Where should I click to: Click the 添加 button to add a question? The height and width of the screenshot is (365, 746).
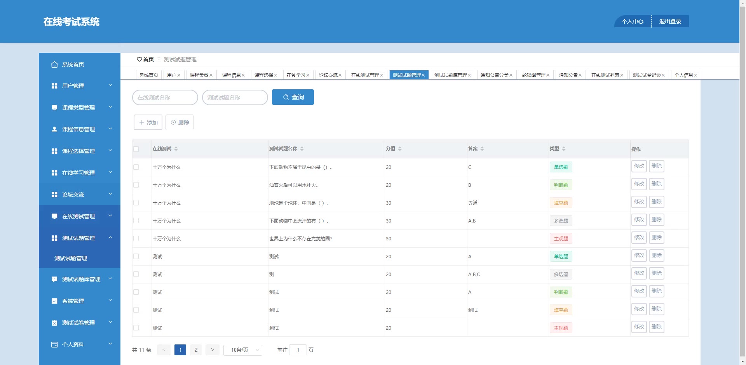click(148, 122)
